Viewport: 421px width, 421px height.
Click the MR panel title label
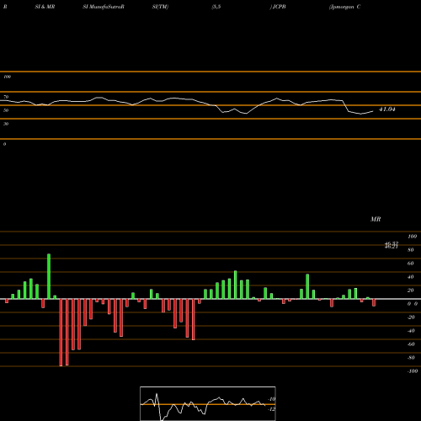coord(376,219)
